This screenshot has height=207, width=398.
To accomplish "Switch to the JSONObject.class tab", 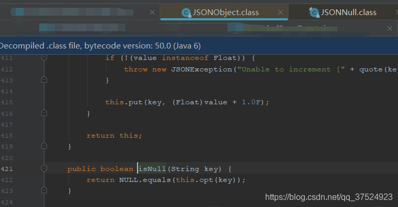I will pos(224,12).
